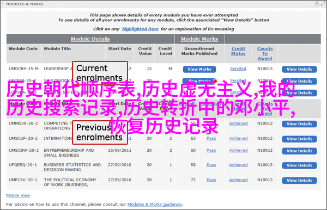Click Achieved status for UFQEEQ-20-1
This screenshot has width=327, height=210.
(238, 165)
